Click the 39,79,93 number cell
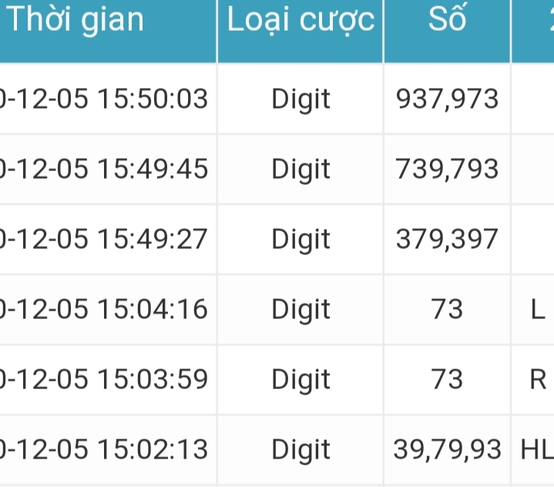Screen dimensions: 554x487 pos(448,450)
